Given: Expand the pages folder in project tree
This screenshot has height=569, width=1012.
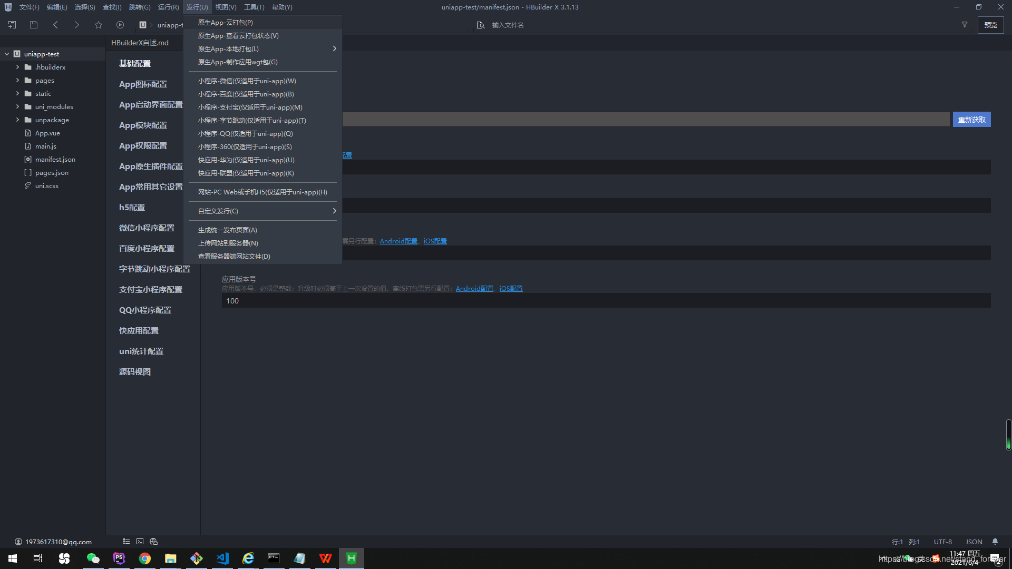Looking at the screenshot, I should 17,80.
